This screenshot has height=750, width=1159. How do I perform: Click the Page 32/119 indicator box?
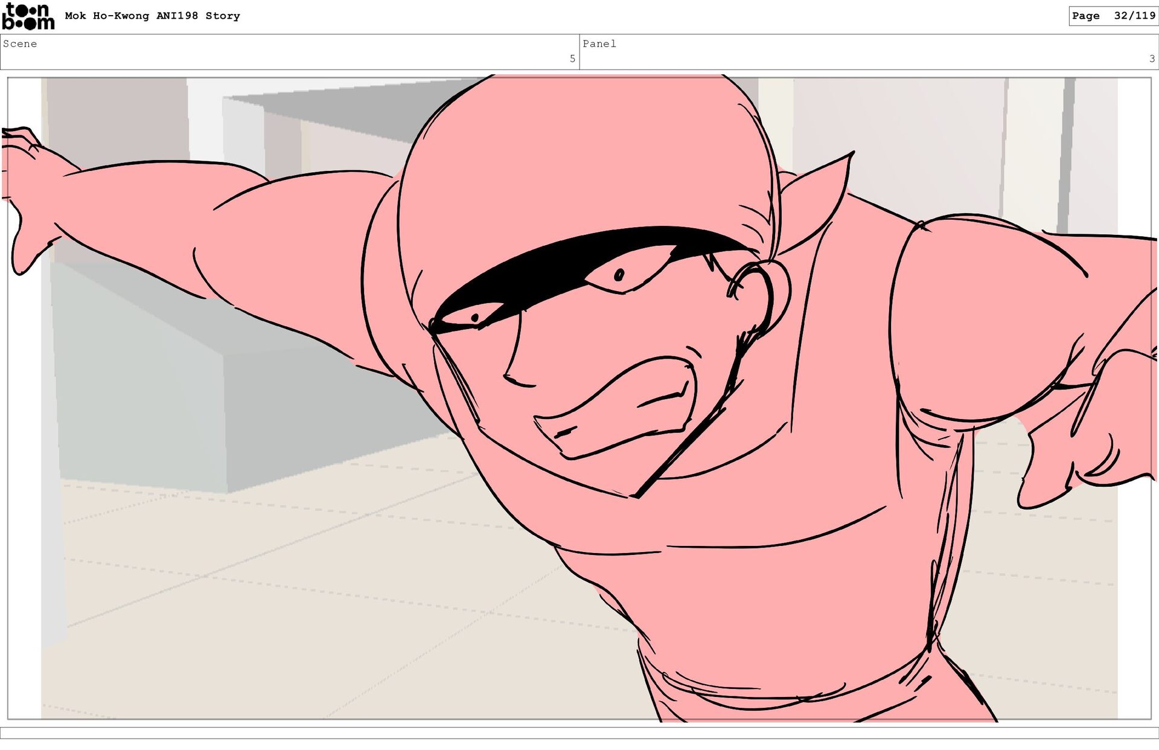(1113, 16)
